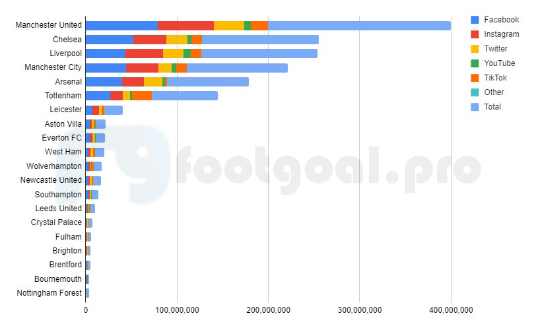534x330 pixels.
Task: Select the TikTok orange legend swatch
Action: click(x=475, y=78)
